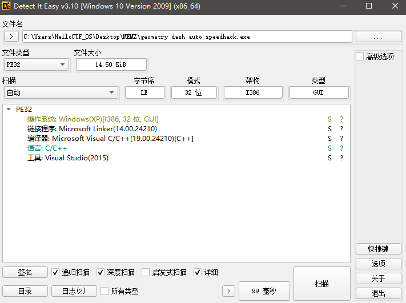The image size is (406, 303).
Task: Open the PE32 file type dropdown
Action: [36, 64]
